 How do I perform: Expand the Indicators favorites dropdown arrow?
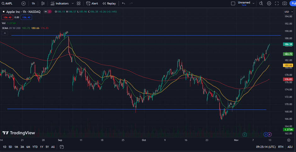tap(73, 3)
